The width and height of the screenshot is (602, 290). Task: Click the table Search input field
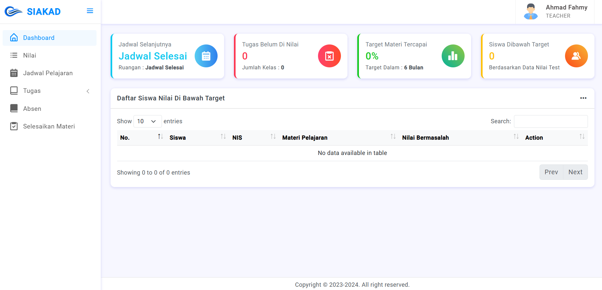tap(551, 121)
